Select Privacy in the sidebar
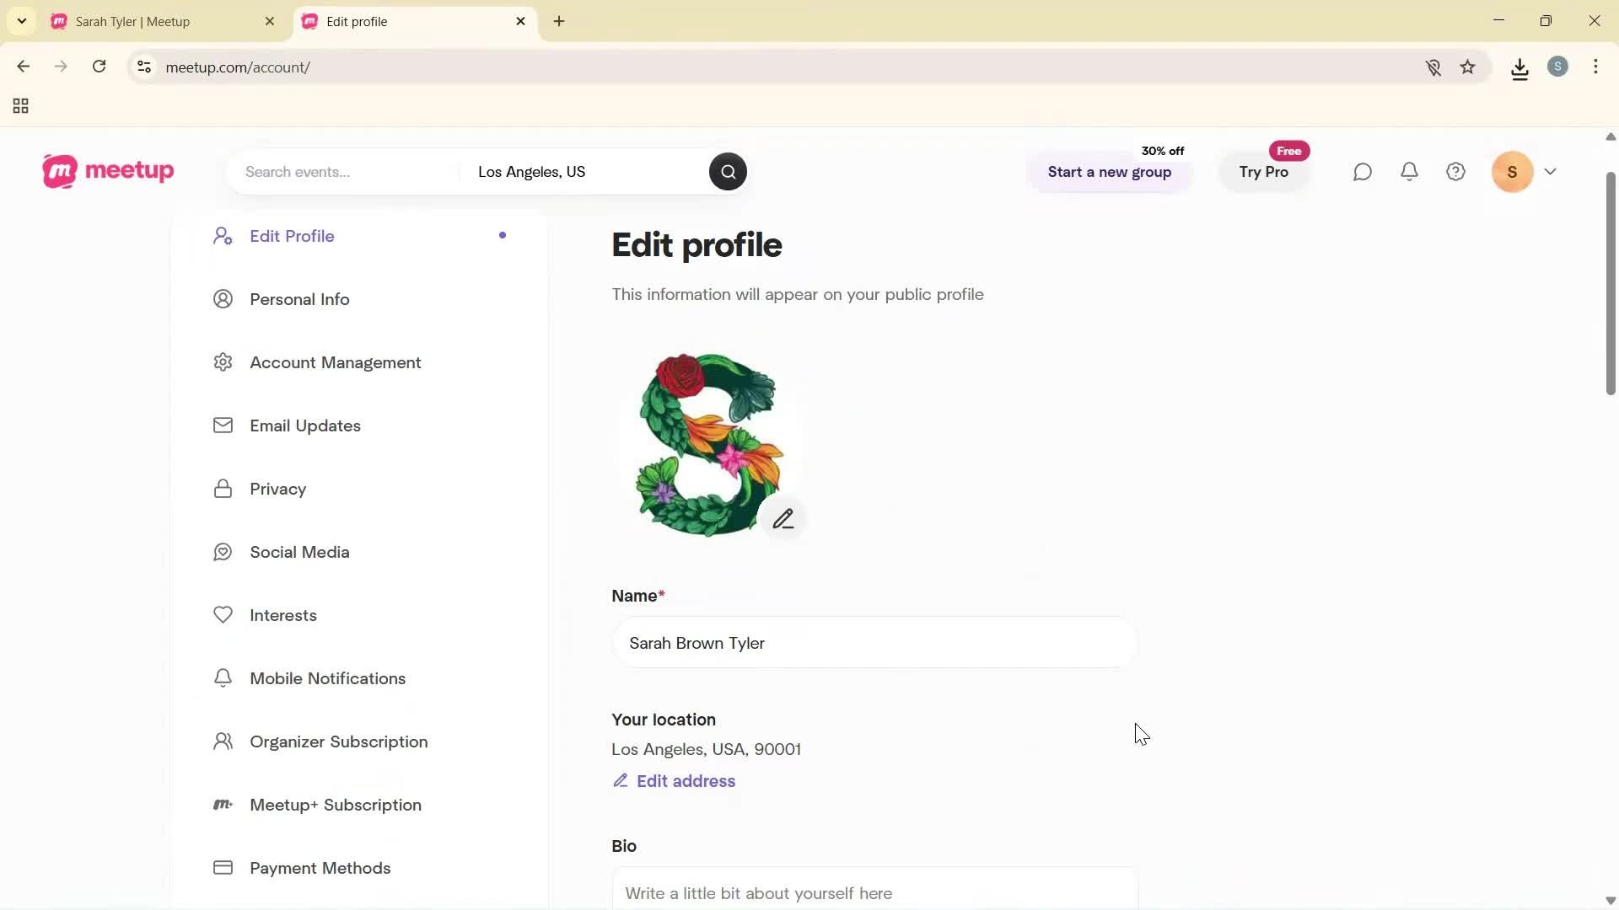 [277, 489]
